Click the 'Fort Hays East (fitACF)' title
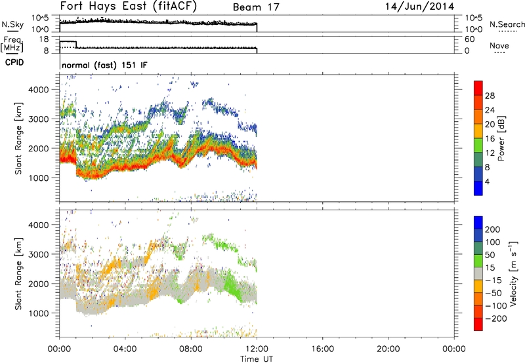This screenshot has width=525, height=363. click(129, 7)
